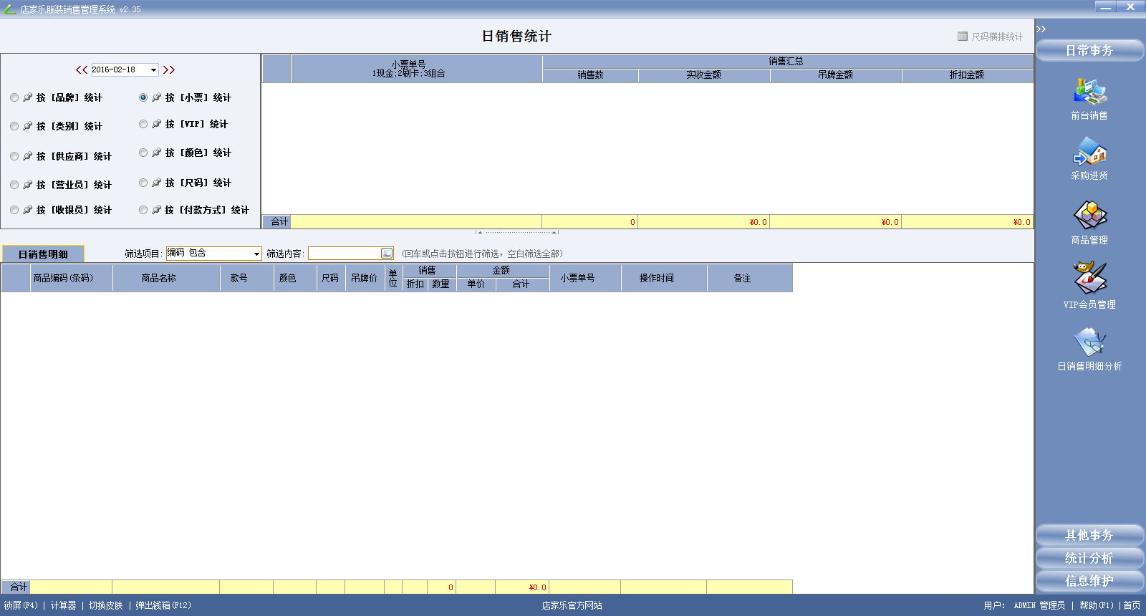The width and height of the screenshot is (1146, 616).
Task: Select 按[品牌]统计 radio button
Action: click(x=14, y=97)
